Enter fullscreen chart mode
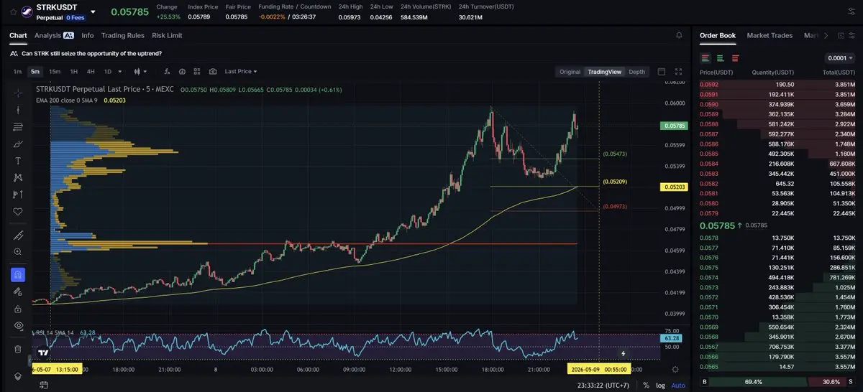Viewport: 863px width, 392px height. tap(678, 72)
